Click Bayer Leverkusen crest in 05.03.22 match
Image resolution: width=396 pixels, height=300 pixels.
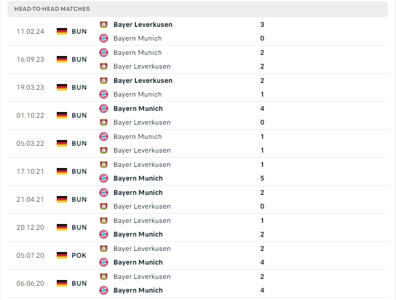pos(104,150)
